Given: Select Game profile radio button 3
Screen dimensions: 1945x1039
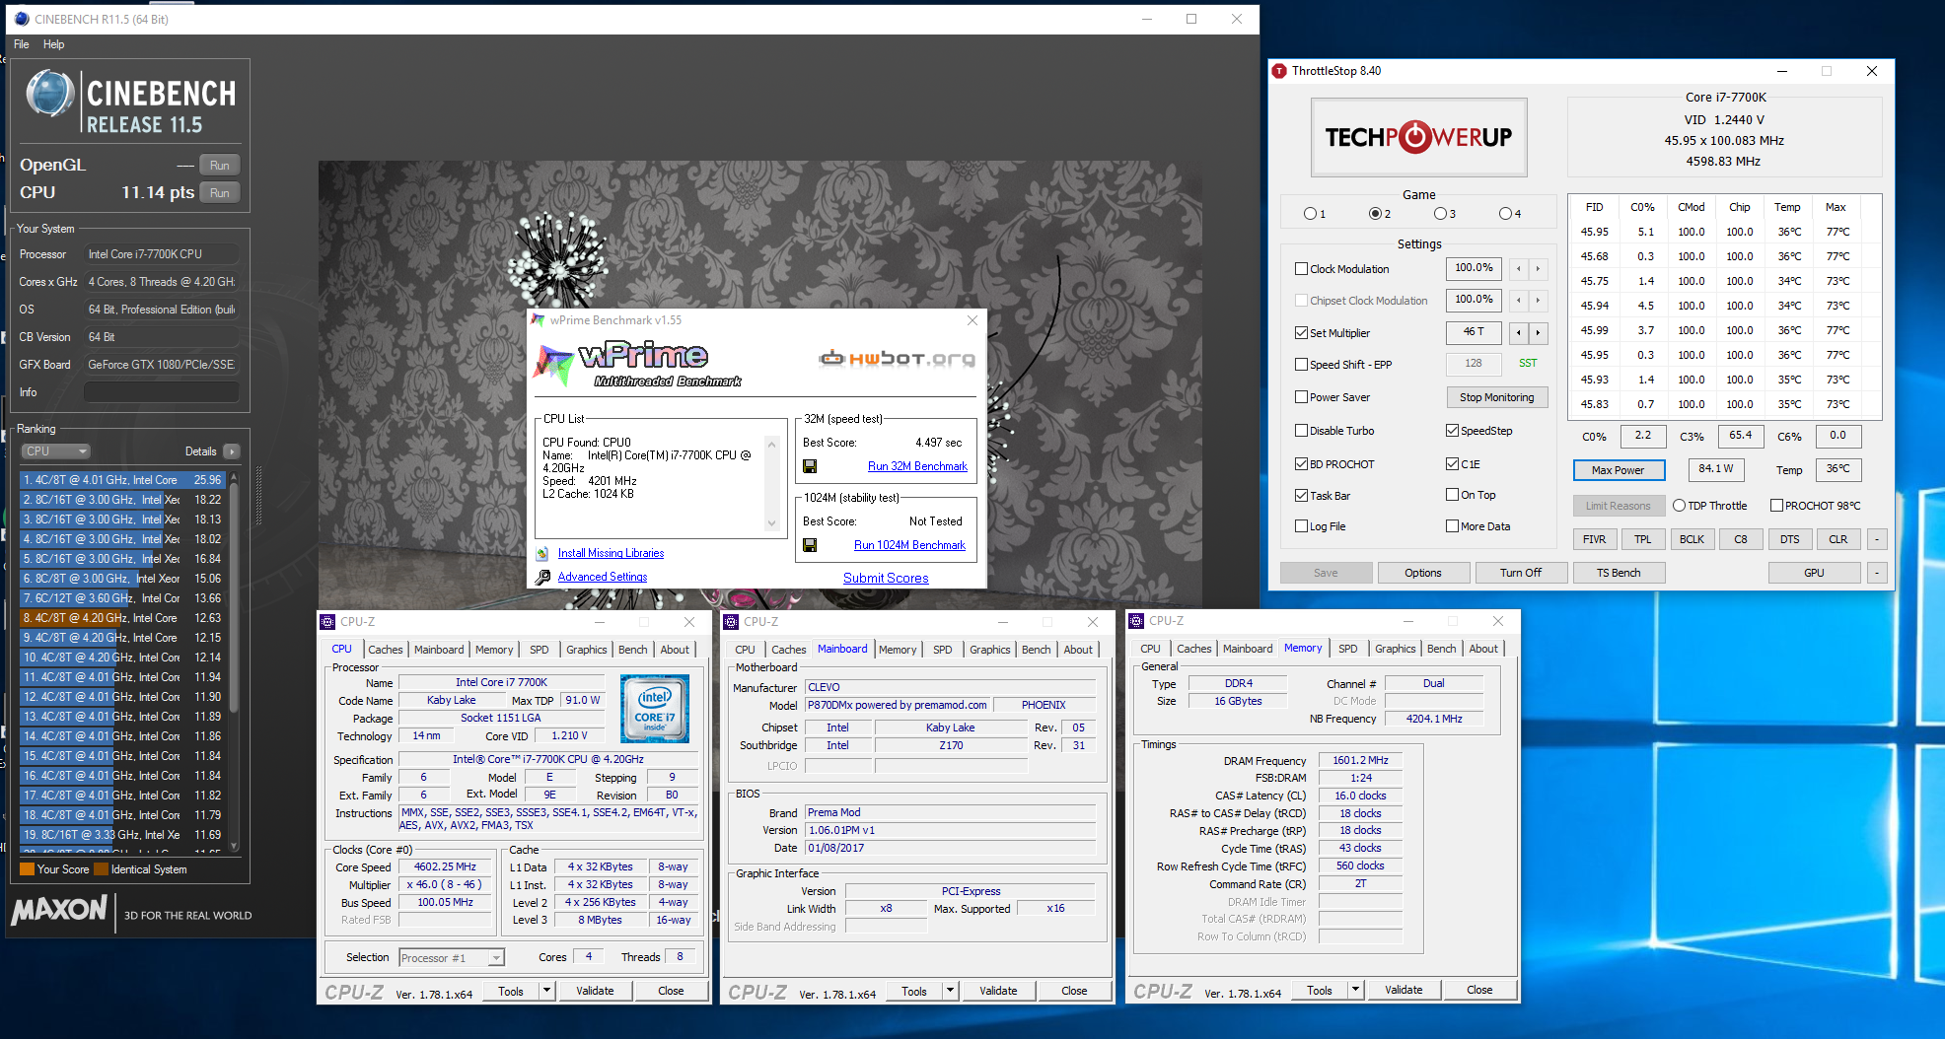Looking at the screenshot, I should coord(1440,214).
